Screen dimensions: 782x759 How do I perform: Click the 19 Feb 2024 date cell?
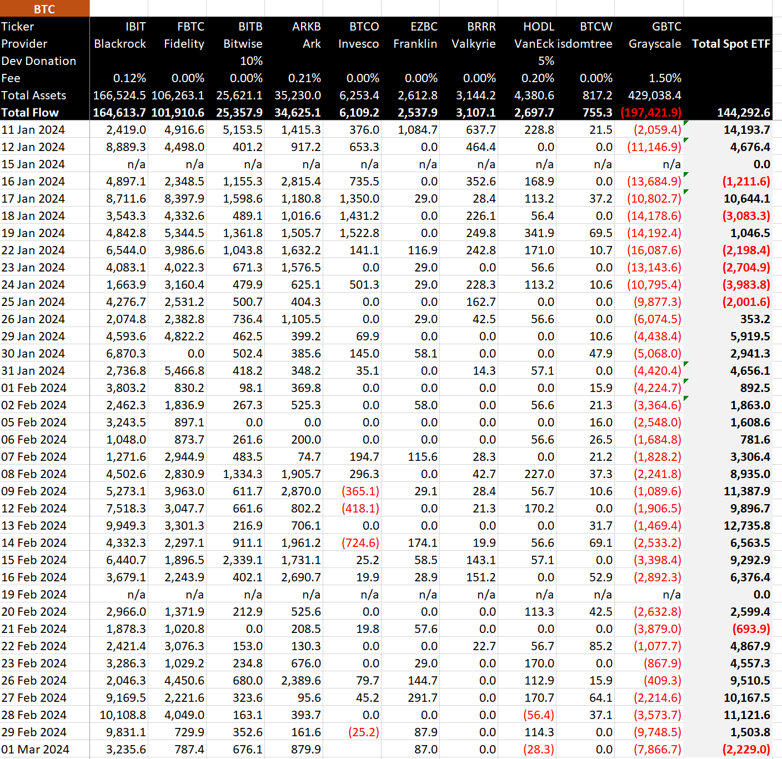(x=34, y=595)
